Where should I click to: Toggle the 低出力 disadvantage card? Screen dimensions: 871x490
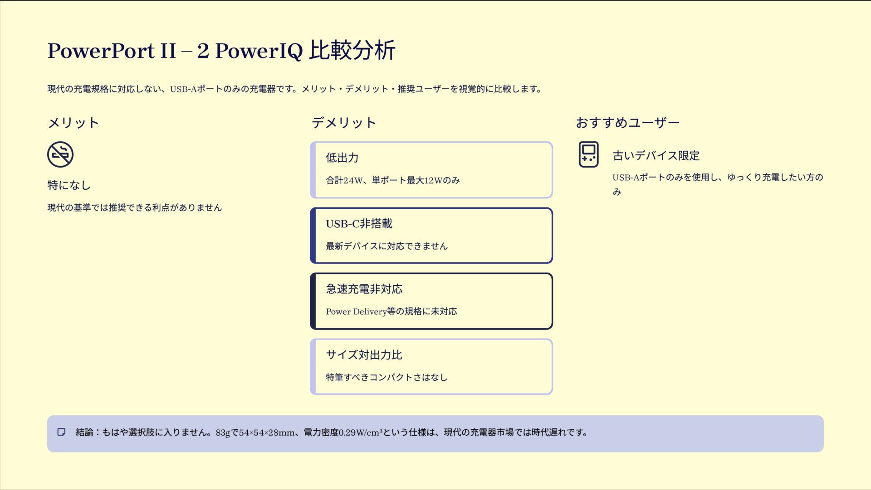431,170
